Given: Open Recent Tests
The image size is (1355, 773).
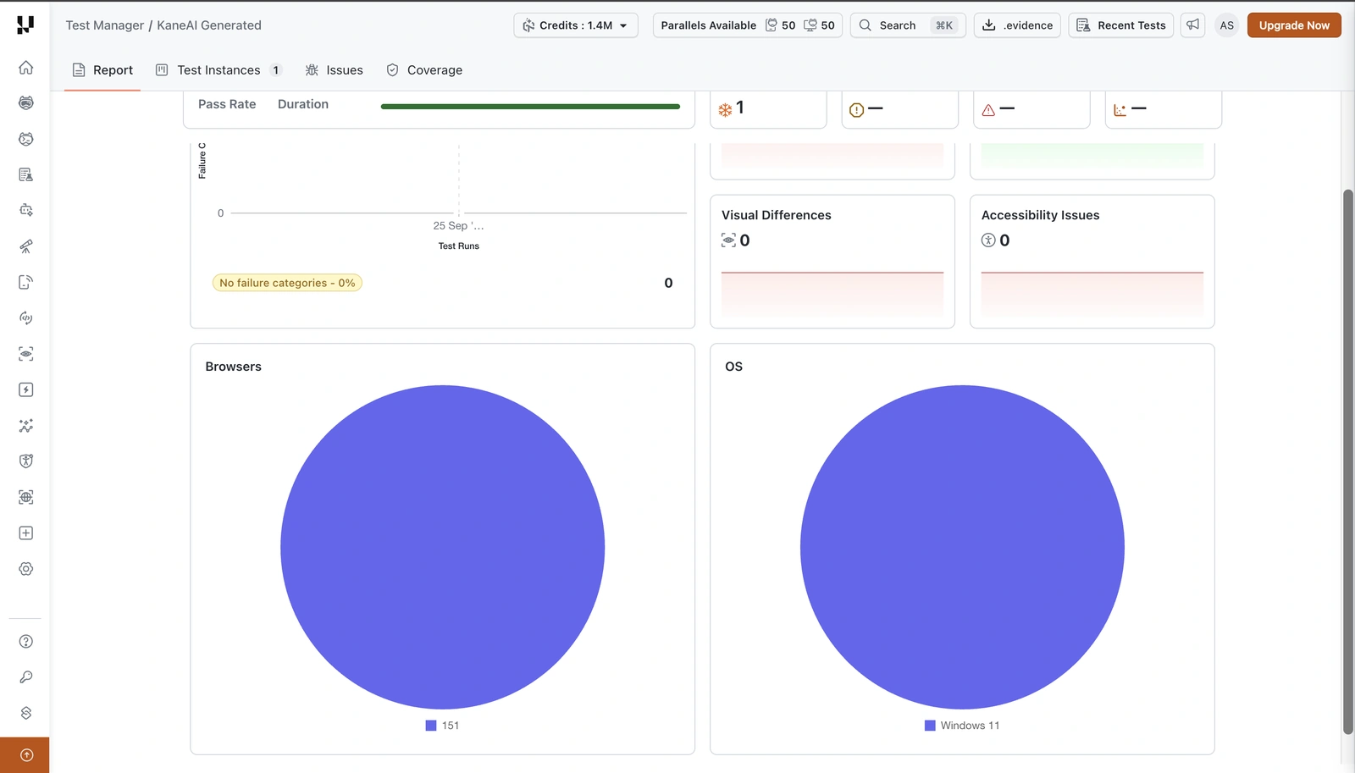Looking at the screenshot, I should click(x=1120, y=25).
